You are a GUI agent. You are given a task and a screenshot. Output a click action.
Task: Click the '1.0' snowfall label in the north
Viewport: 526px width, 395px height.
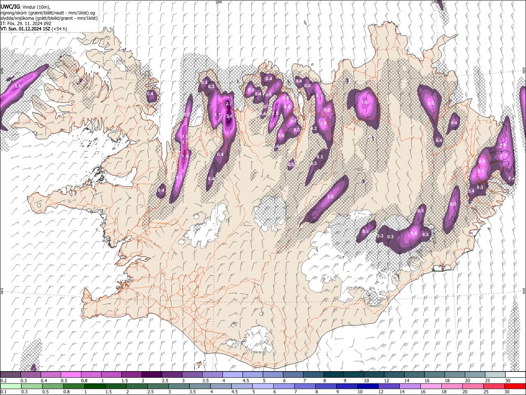(x=364, y=102)
